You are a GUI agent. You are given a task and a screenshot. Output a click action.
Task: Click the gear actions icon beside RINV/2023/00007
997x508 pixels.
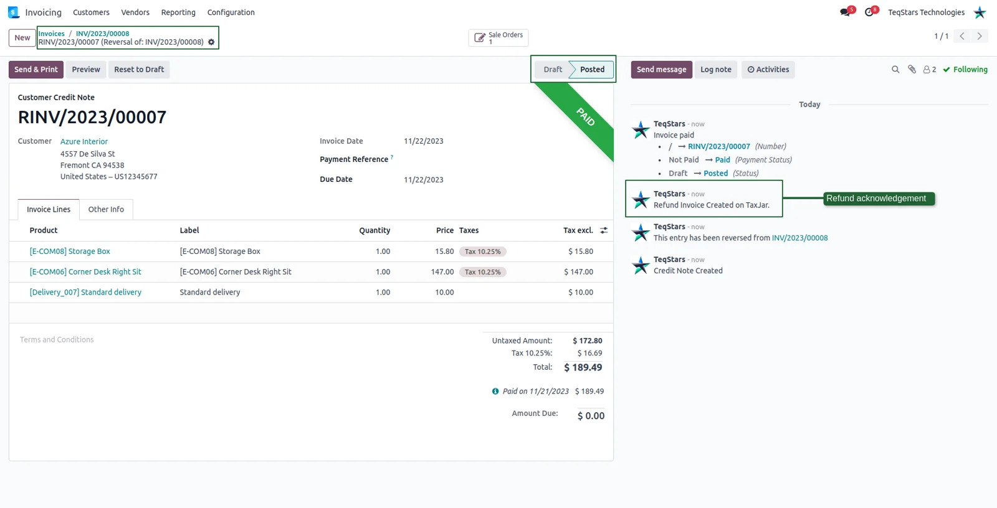[211, 42]
